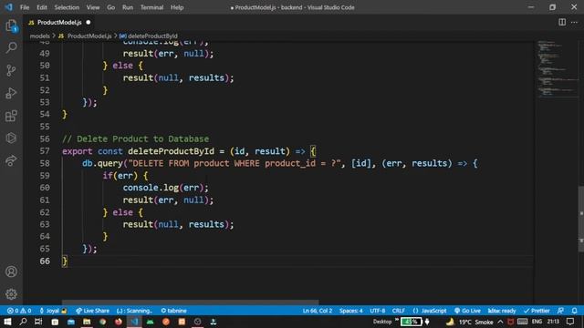Screen dimensions: 584x328
Task: Open Firefox from the taskbar
Action: (119, 322)
